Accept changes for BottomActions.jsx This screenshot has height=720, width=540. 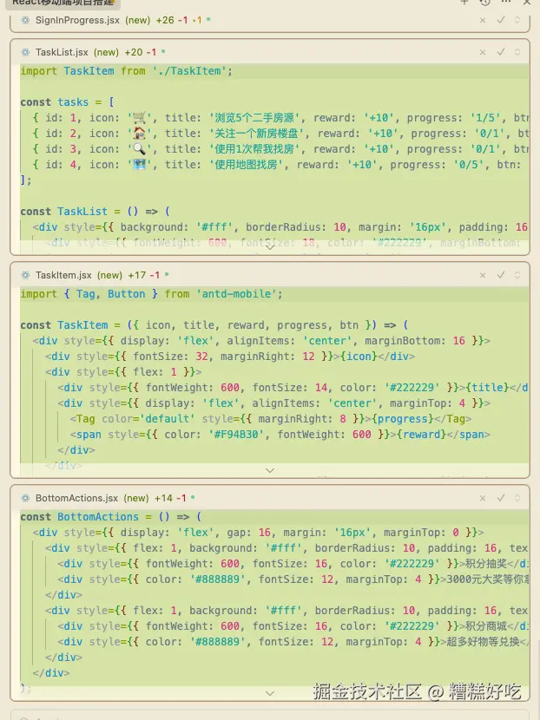coord(501,498)
